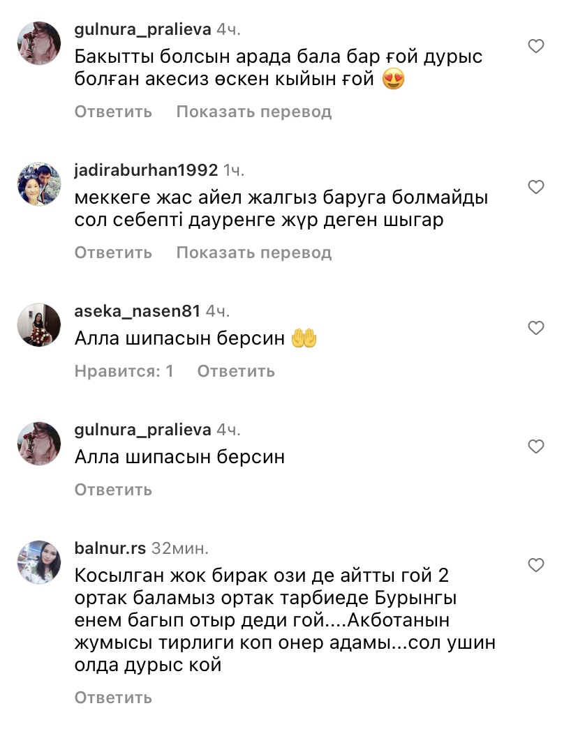This screenshot has width=578, height=729.
Task: Like gulnura_pralieva's first comment with heart icon
Action: click(x=536, y=46)
